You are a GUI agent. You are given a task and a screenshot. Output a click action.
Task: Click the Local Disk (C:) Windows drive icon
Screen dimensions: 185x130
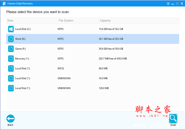pos(11,29)
